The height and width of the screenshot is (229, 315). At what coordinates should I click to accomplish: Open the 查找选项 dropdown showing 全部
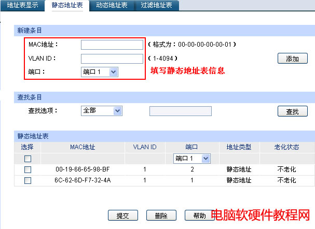tap(101, 111)
